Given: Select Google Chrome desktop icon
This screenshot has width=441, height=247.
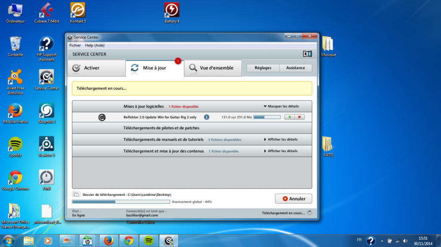Looking at the screenshot, I should click(15, 180).
